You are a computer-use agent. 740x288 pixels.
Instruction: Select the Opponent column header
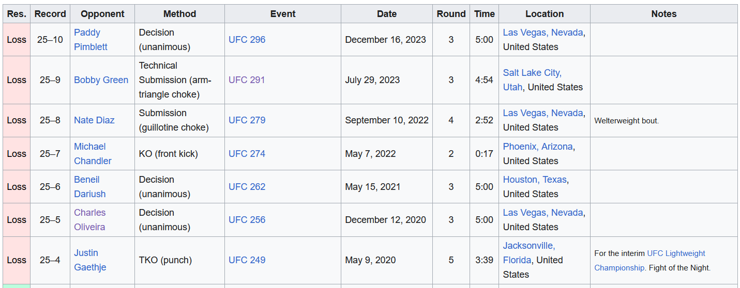(x=102, y=14)
